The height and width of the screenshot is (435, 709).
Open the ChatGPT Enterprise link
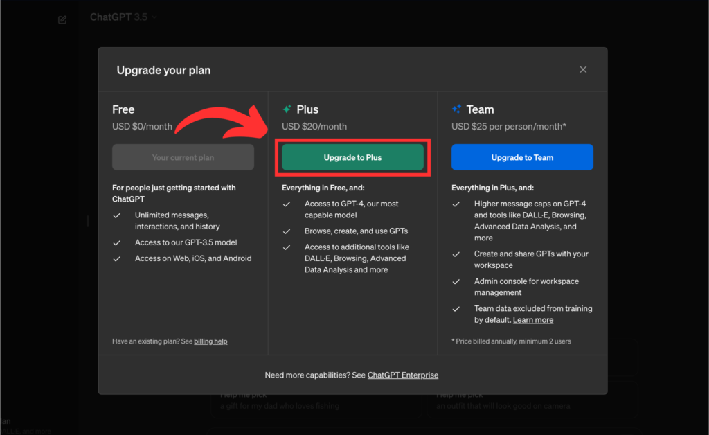point(402,375)
